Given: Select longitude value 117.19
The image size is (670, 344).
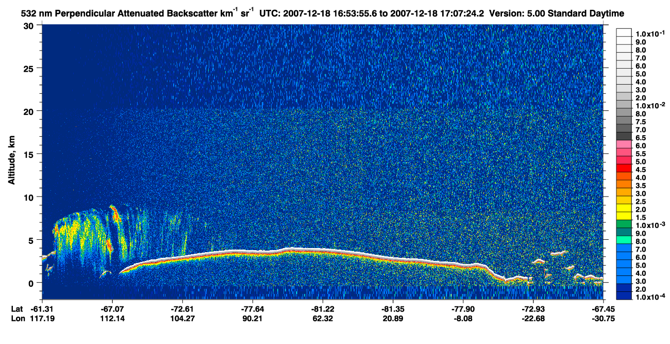Looking at the screenshot, I should pyautogui.click(x=43, y=318).
